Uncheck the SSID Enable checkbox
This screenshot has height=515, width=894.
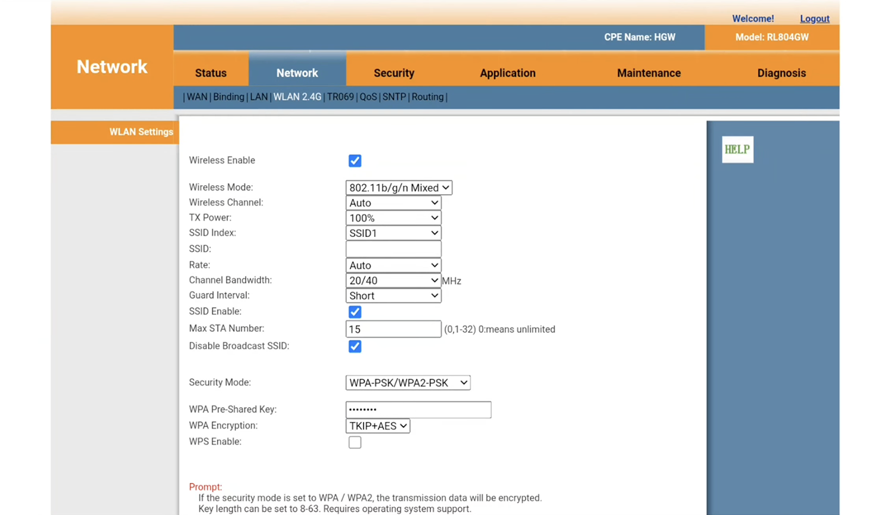coord(355,312)
